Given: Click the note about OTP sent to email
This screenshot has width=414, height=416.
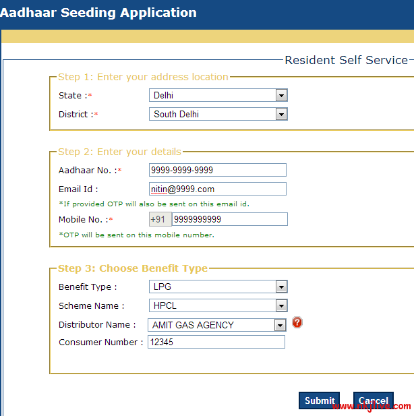Looking at the screenshot, I should coord(154,204).
